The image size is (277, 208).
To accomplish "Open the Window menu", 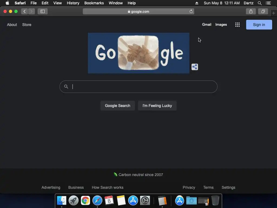I will tap(116, 3).
